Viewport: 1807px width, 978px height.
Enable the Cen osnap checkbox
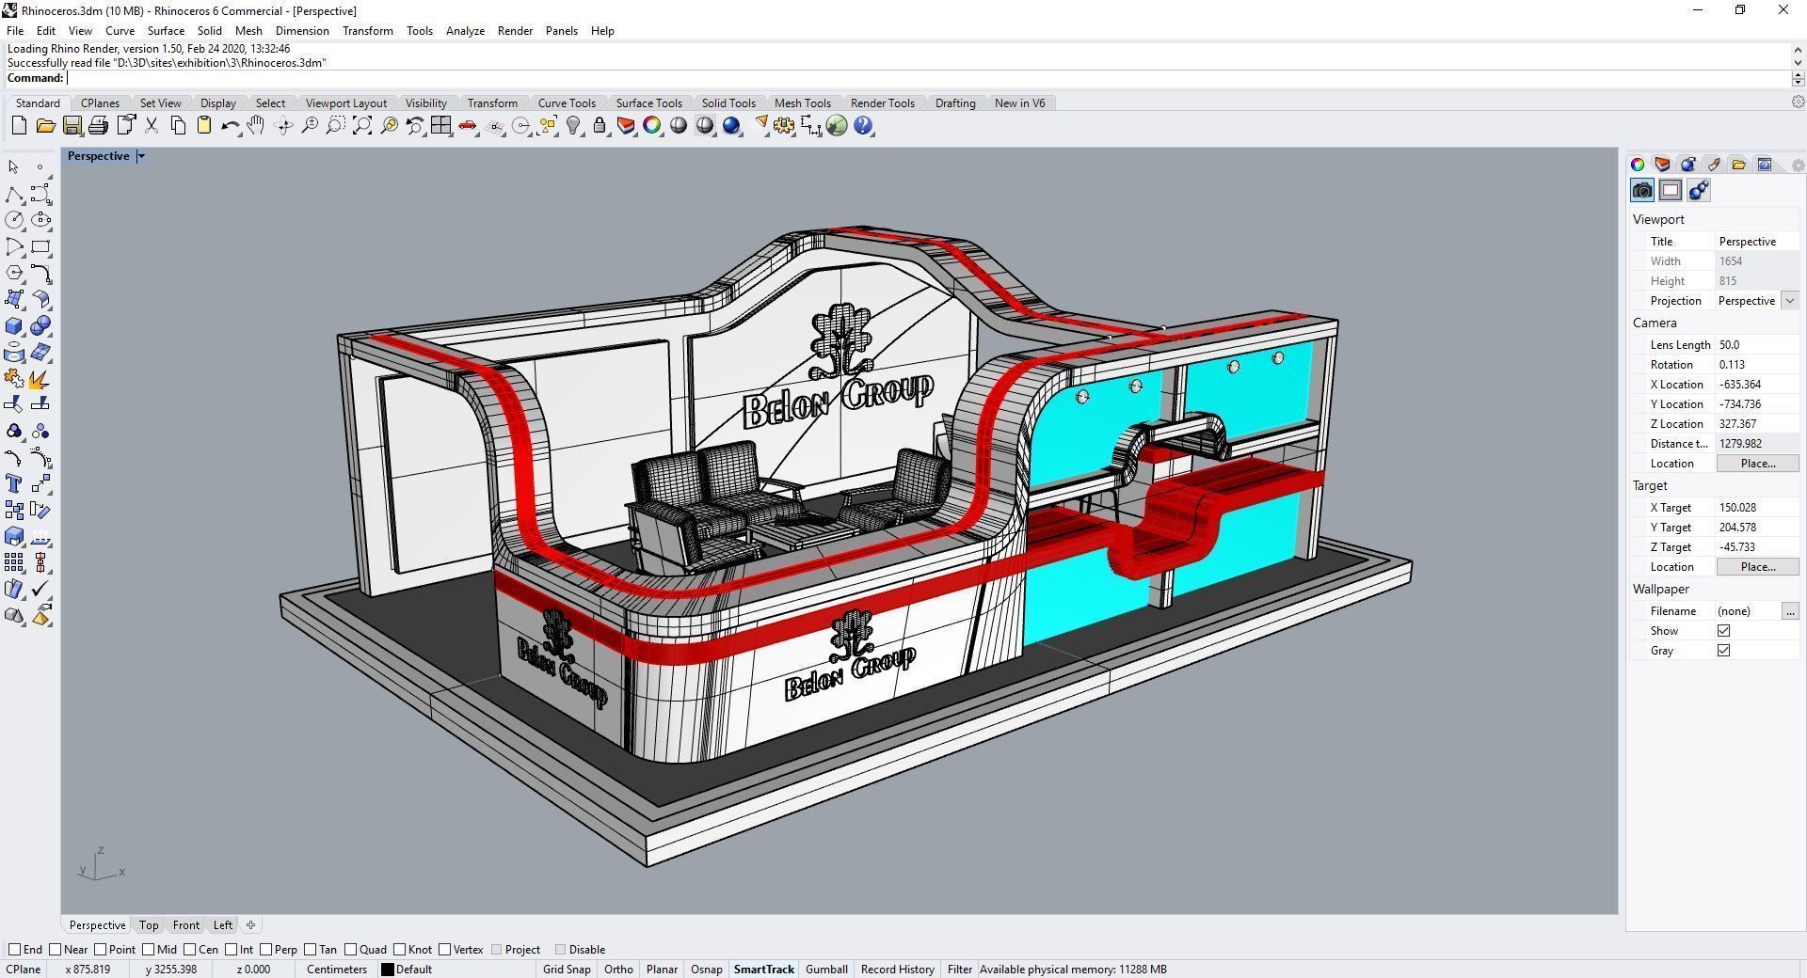click(189, 950)
